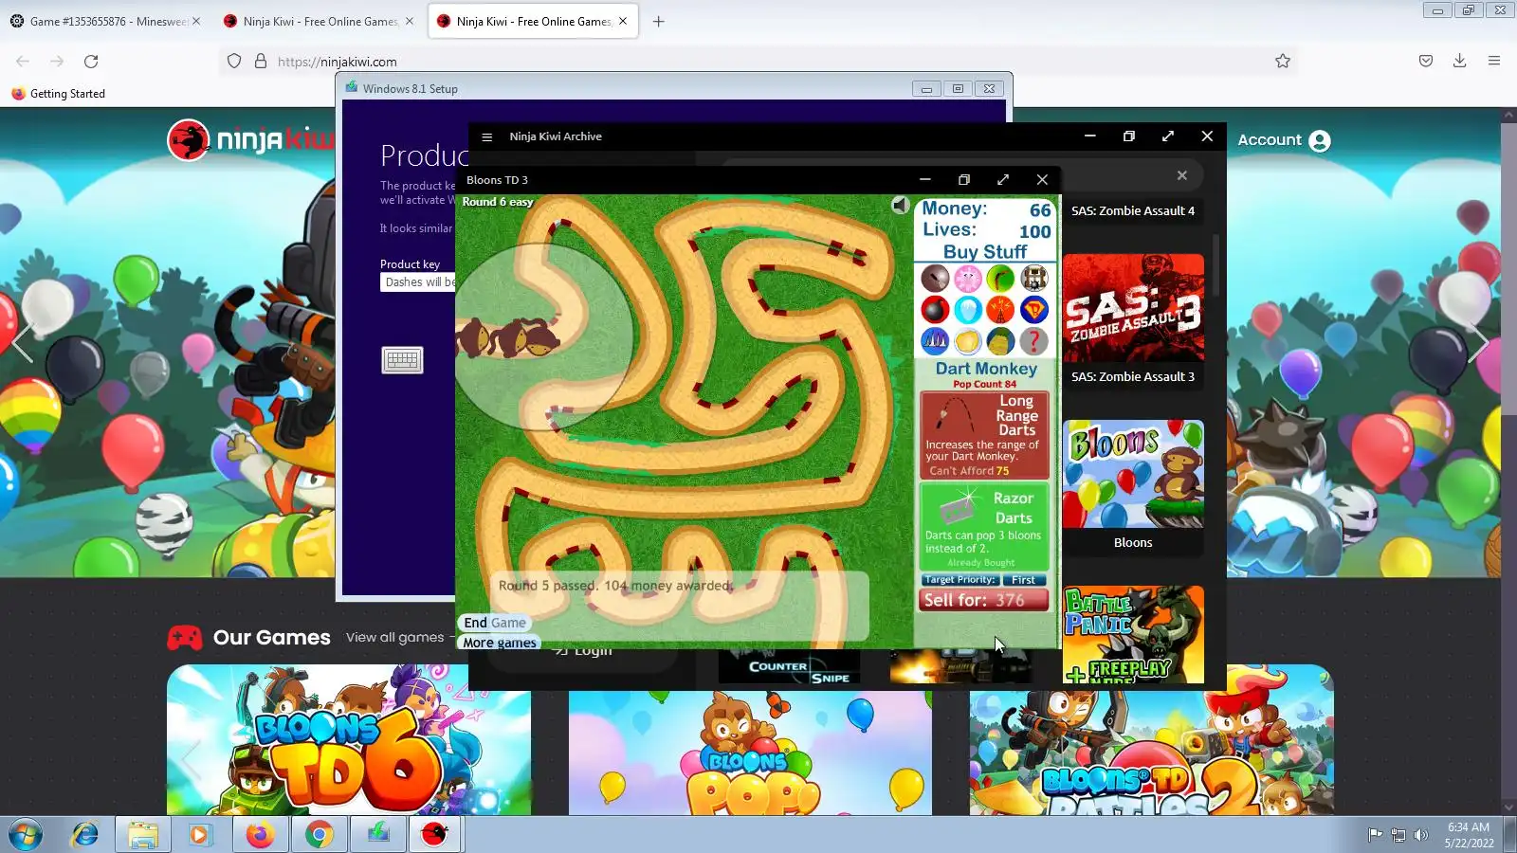Open the Bloons Pop game card
This screenshot has width=1517, height=853.
(750, 753)
